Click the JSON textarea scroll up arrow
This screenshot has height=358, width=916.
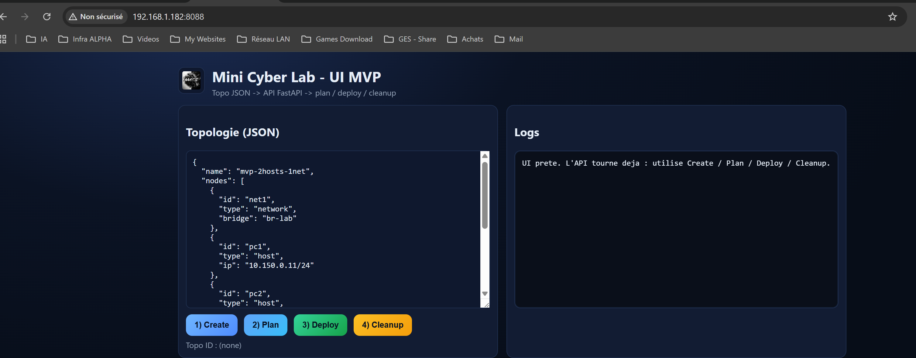tap(485, 156)
